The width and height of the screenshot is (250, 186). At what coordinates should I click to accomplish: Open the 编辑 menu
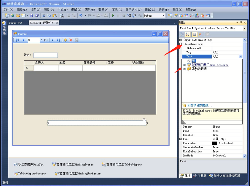22,10
